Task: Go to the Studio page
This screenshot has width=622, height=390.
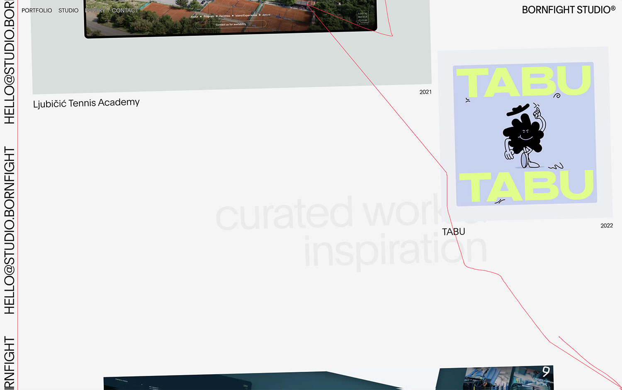Action: (x=68, y=10)
